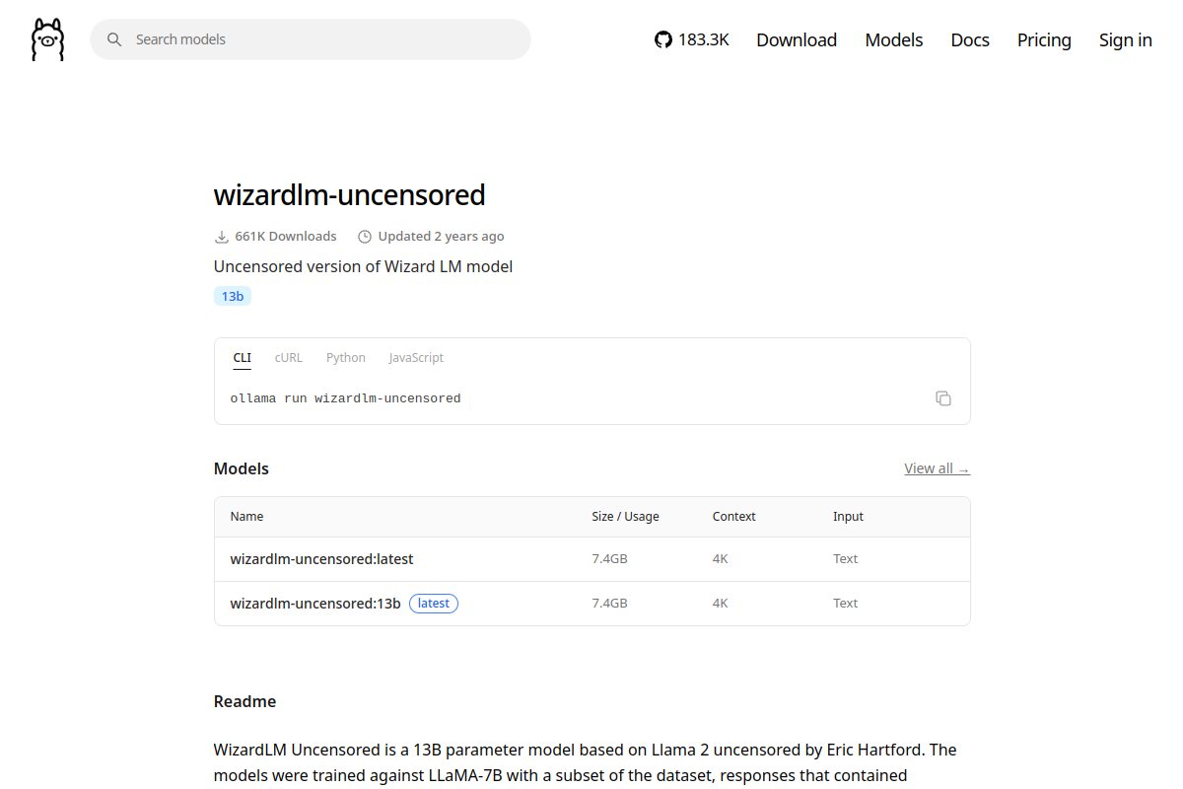Focus the Search models field
The width and height of the screenshot is (1183, 789).
(x=311, y=39)
